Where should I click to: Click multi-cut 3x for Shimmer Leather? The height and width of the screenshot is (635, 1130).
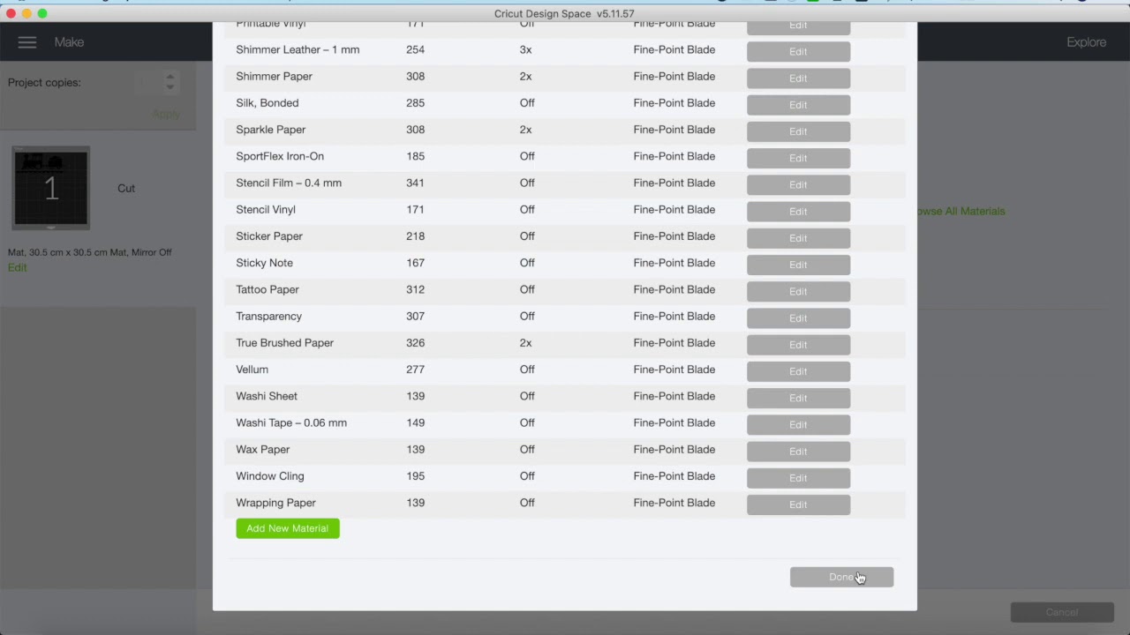click(x=525, y=50)
